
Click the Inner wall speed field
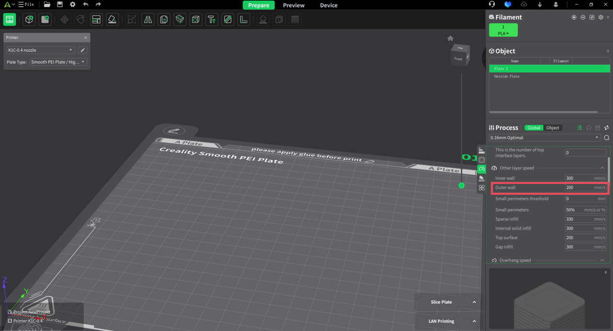point(586,178)
